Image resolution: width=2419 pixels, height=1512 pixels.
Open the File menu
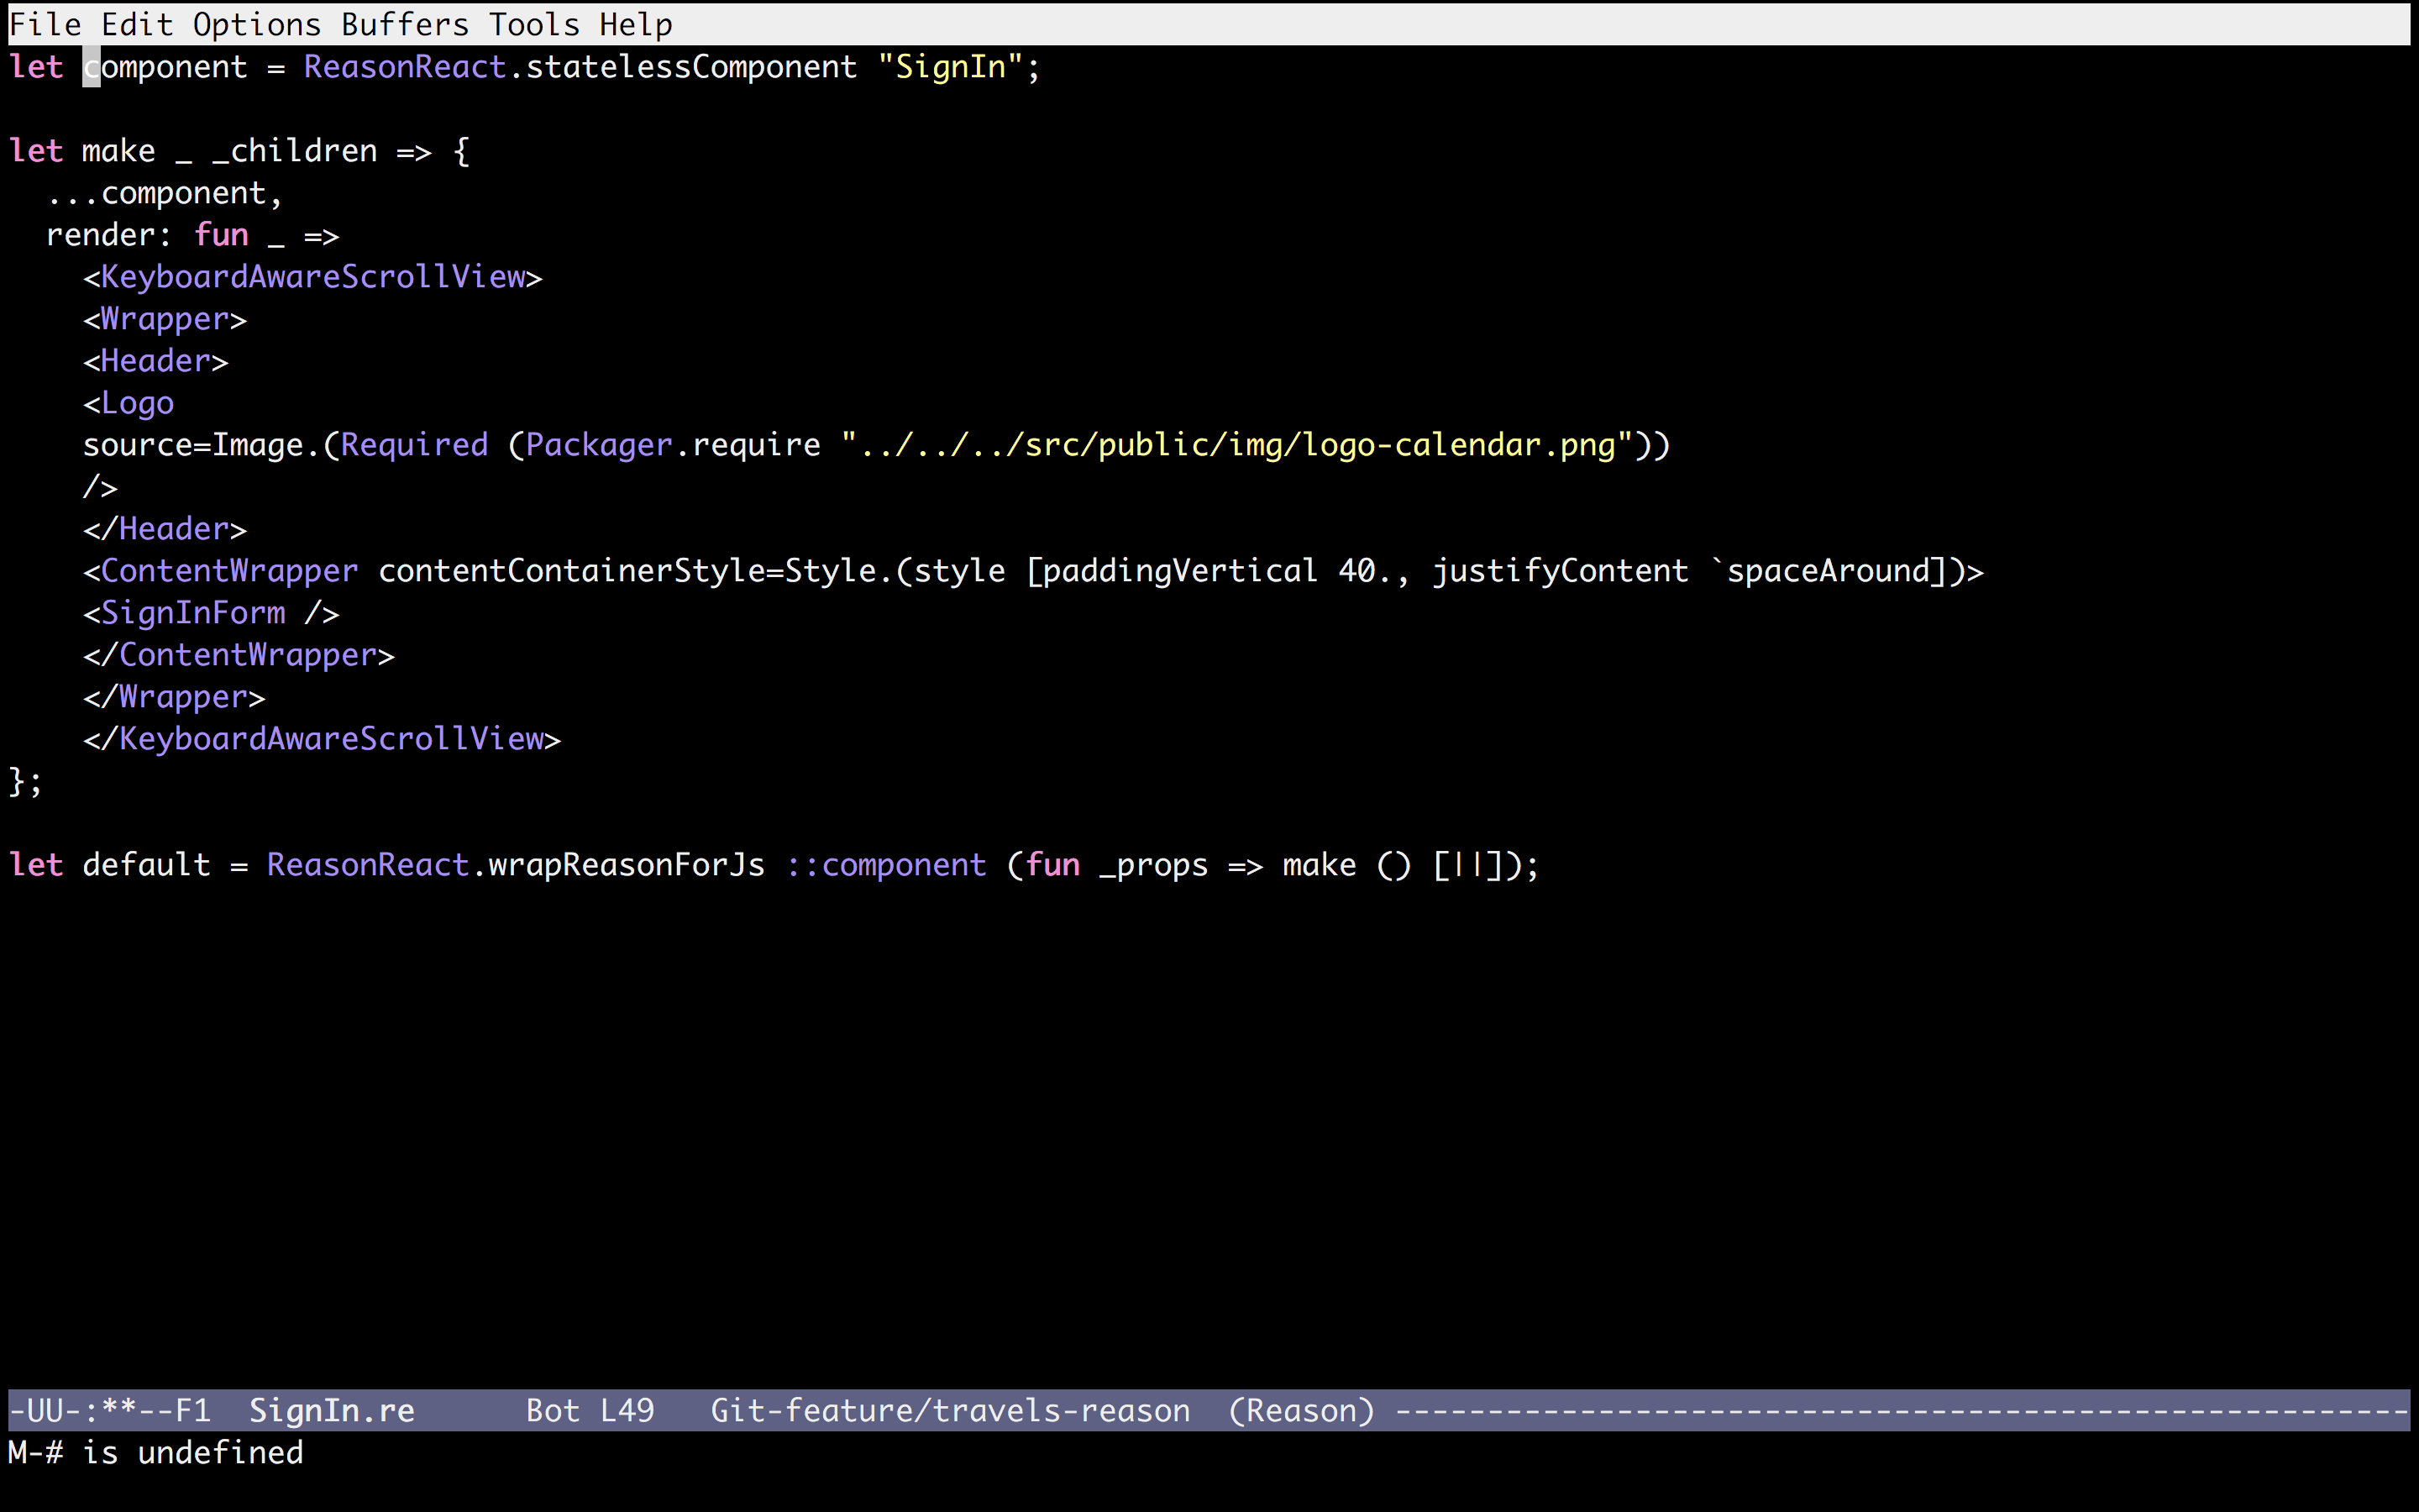(44, 24)
